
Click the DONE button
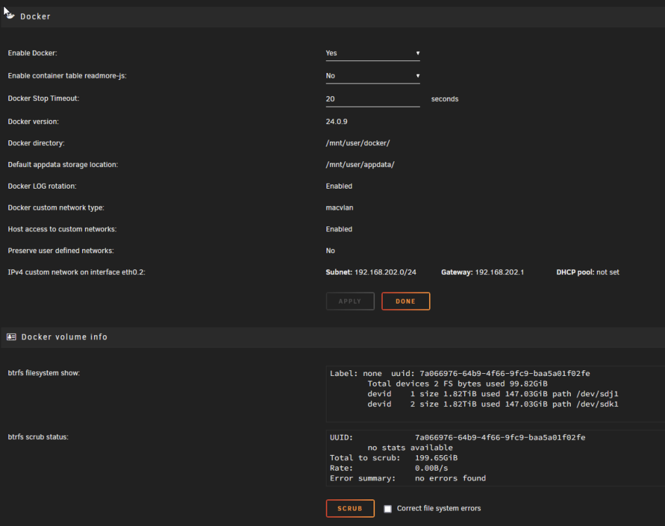coord(405,301)
